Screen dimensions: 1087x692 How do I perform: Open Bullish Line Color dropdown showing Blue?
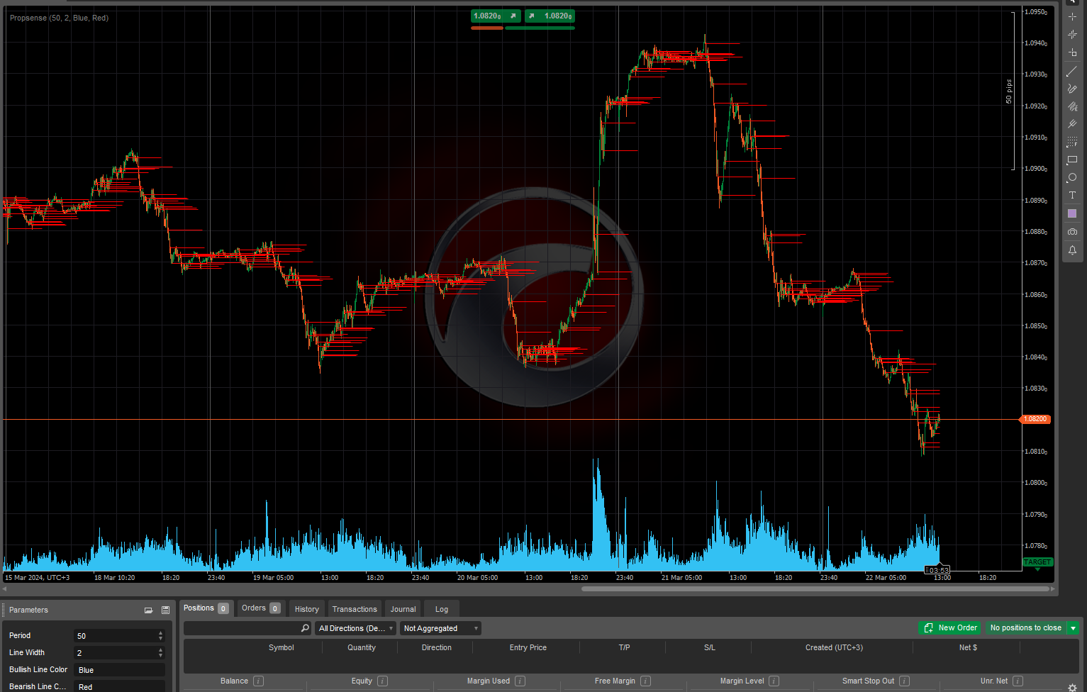tap(119, 670)
